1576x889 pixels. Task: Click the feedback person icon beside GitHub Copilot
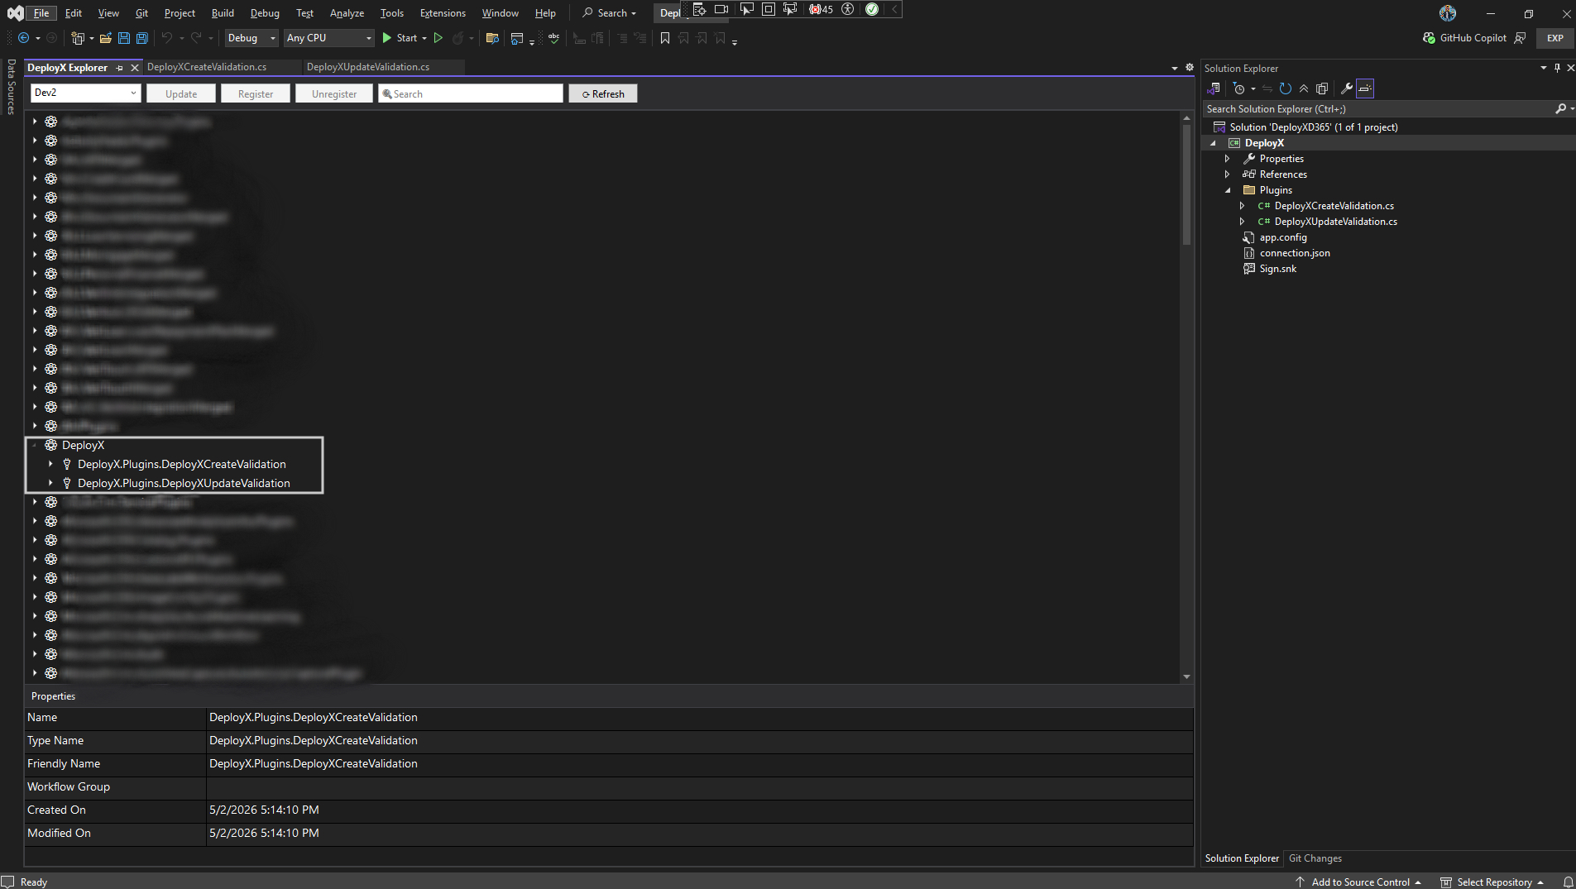[1520, 38]
